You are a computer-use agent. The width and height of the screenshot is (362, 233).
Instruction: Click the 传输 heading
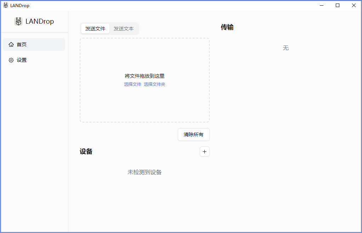coord(227,27)
